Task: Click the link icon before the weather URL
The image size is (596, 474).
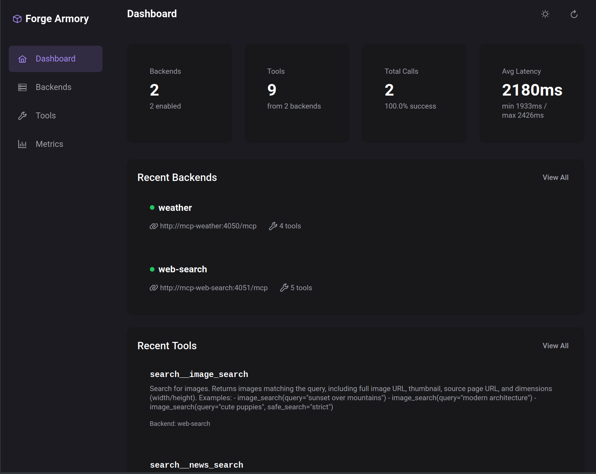Action: 154,226
